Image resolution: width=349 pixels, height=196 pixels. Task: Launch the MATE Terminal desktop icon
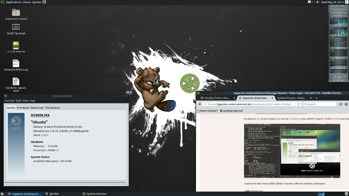pyautogui.click(x=16, y=27)
